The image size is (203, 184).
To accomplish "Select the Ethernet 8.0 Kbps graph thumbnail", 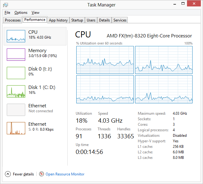I will click(16, 128).
